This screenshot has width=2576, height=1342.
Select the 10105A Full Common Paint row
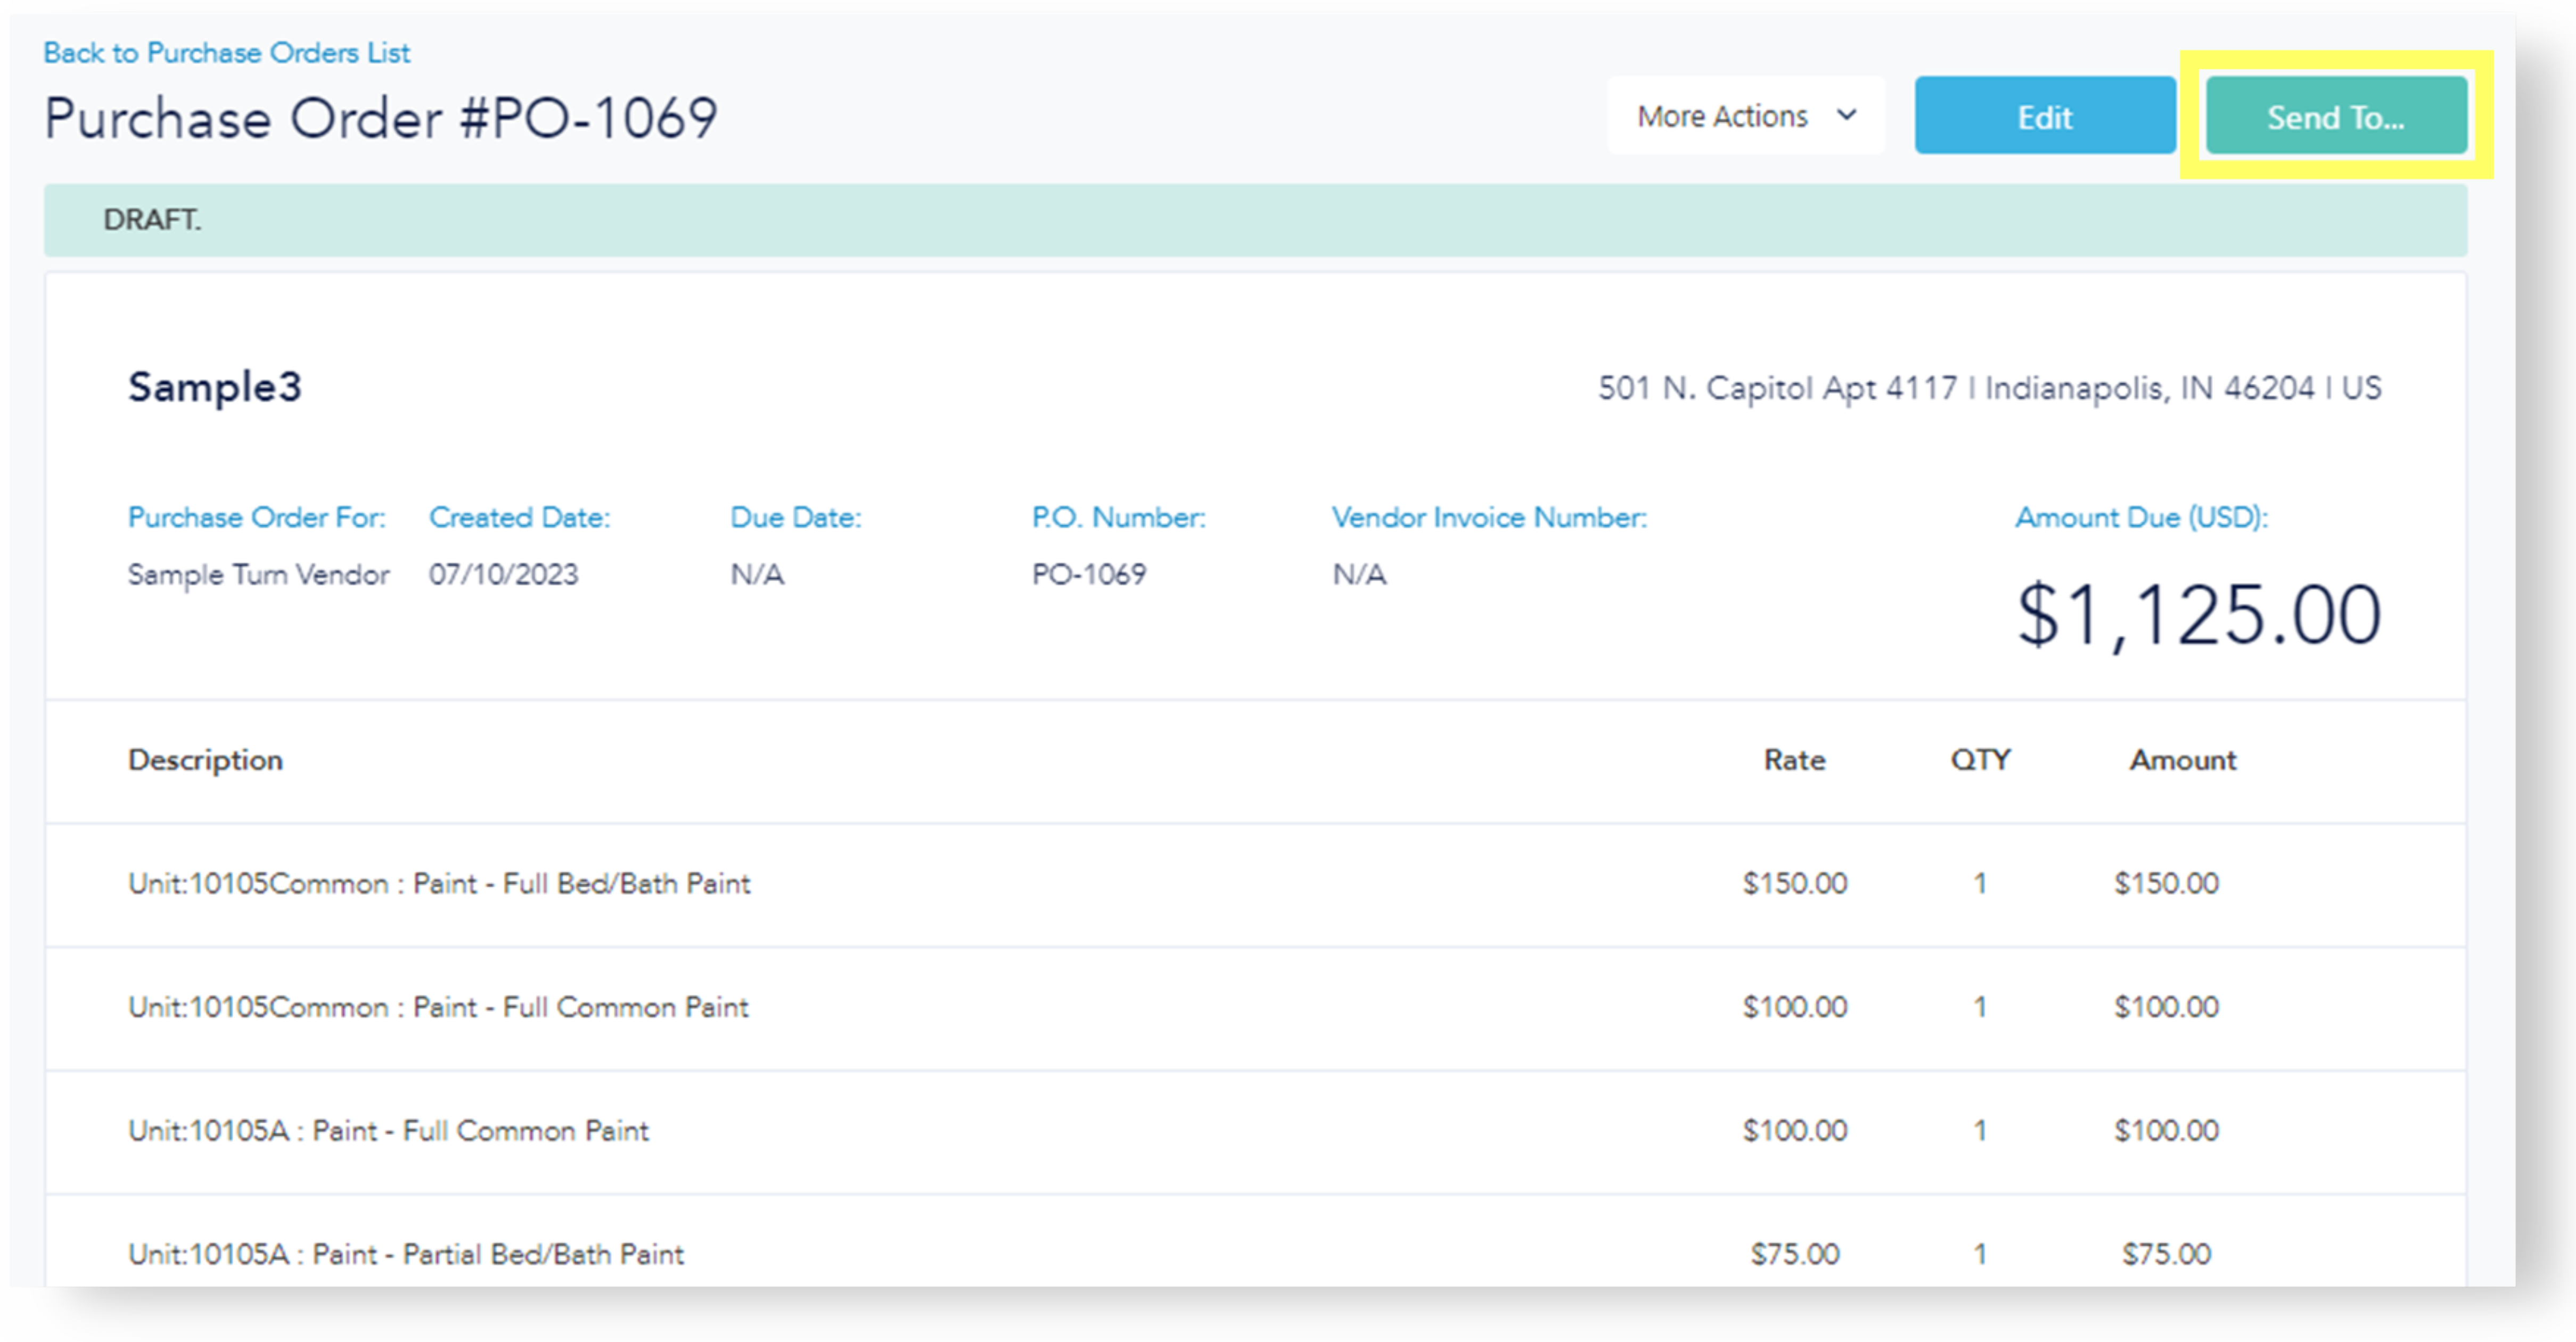(388, 1131)
